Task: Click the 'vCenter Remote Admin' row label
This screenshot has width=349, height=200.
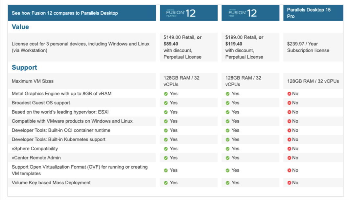Action: (x=36, y=158)
